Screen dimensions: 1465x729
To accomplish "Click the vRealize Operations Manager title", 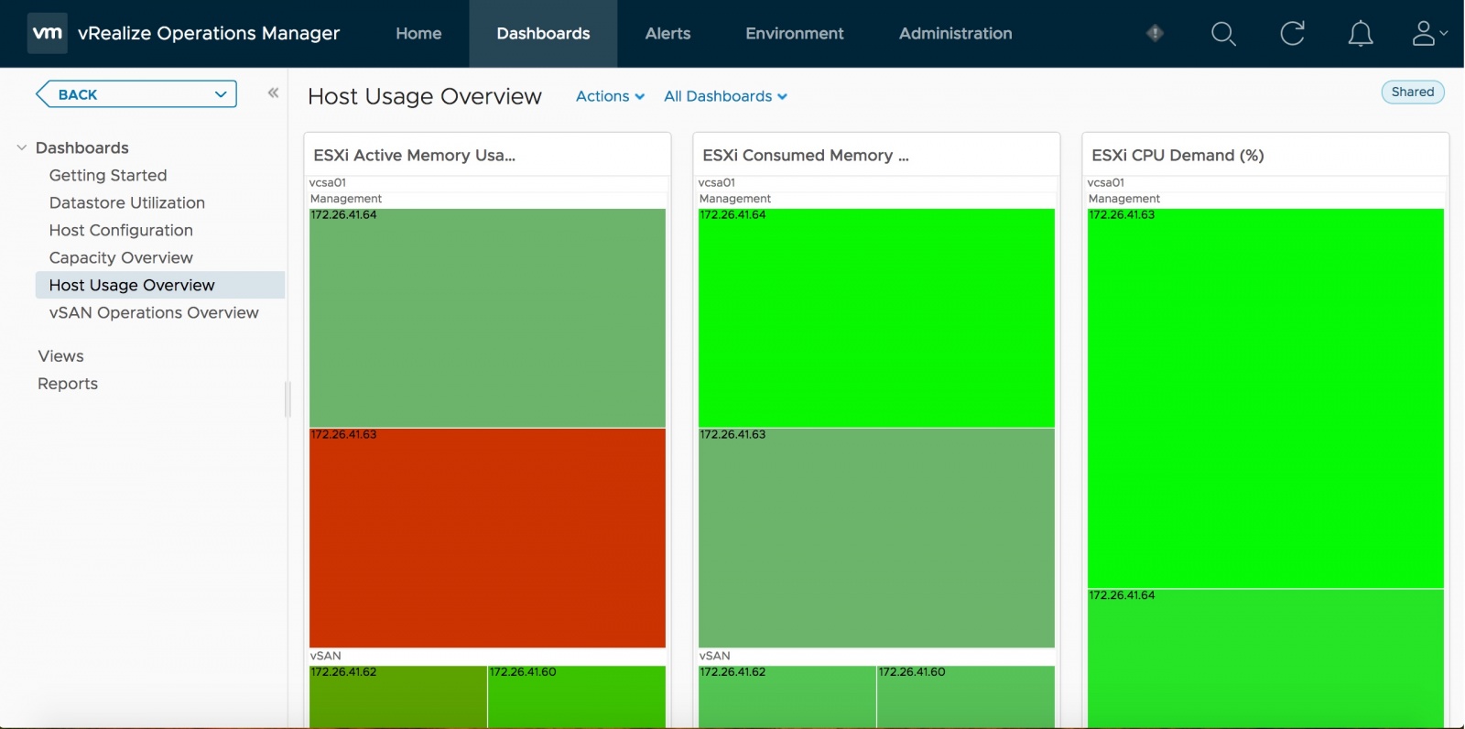I will pyautogui.click(x=209, y=34).
